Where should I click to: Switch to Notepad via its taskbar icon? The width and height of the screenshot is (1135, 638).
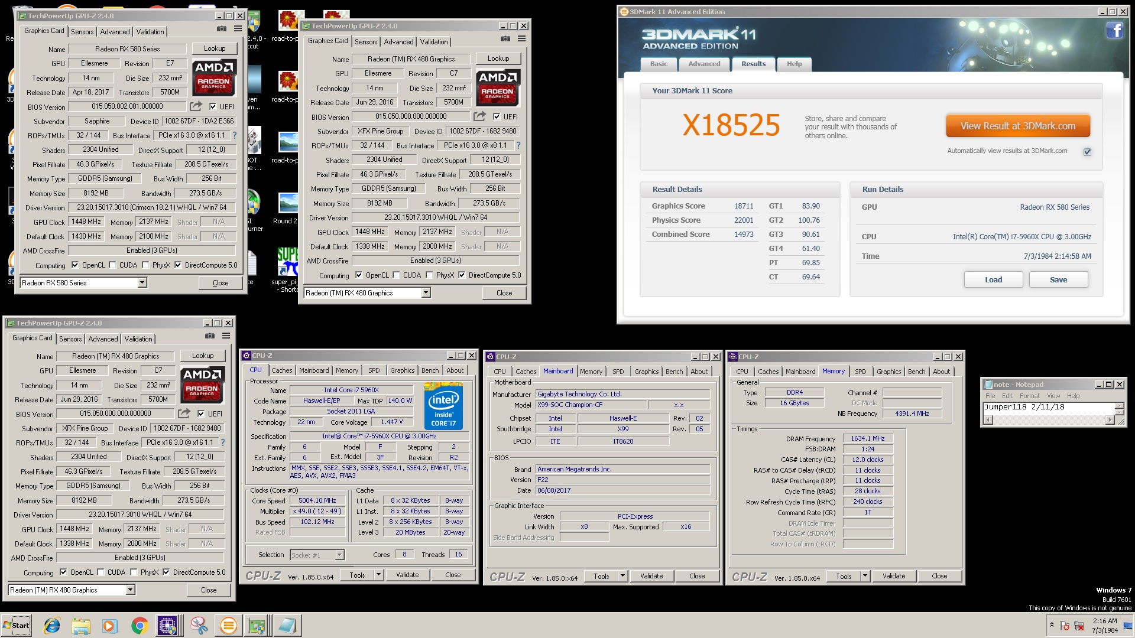[x=287, y=626]
